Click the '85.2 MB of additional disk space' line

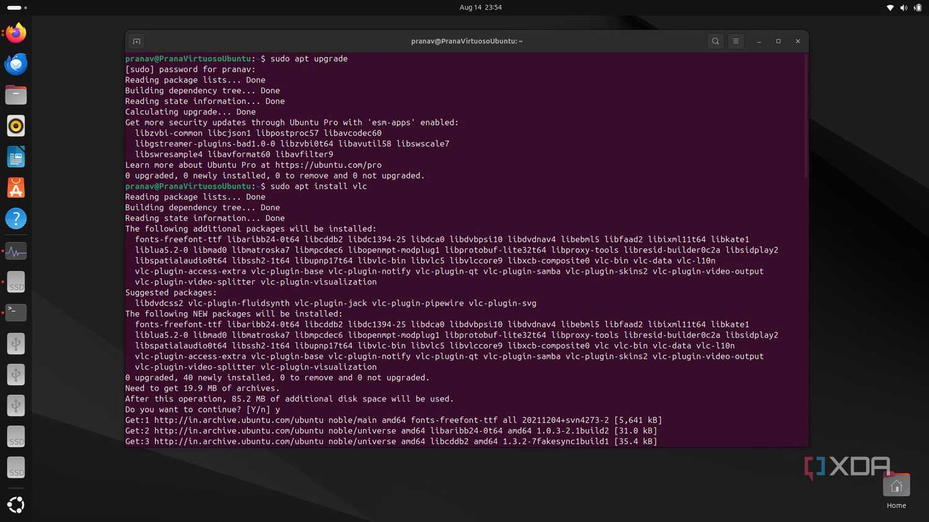(x=289, y=399)
